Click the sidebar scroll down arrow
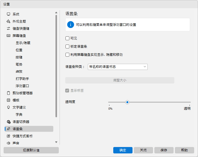 coord(56,142)
